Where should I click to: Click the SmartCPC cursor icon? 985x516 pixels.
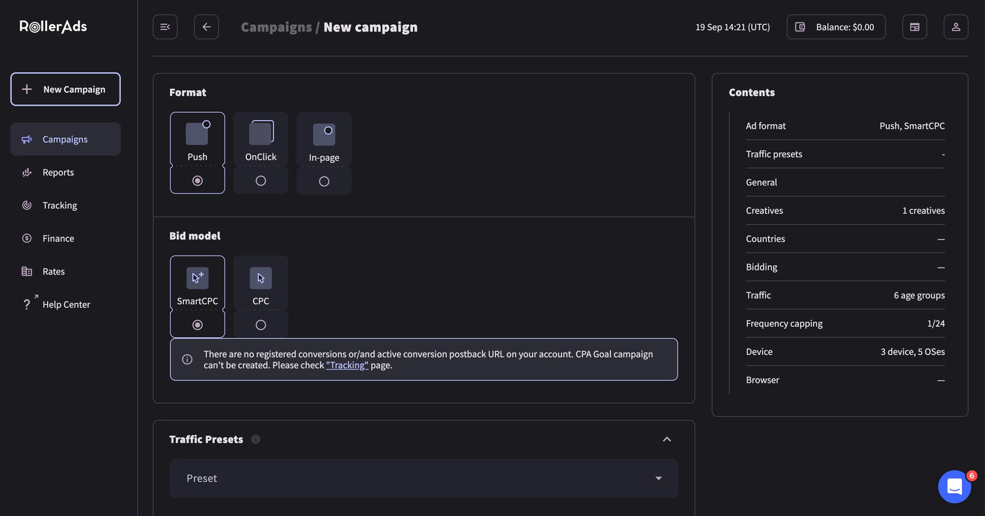[197, 278]
